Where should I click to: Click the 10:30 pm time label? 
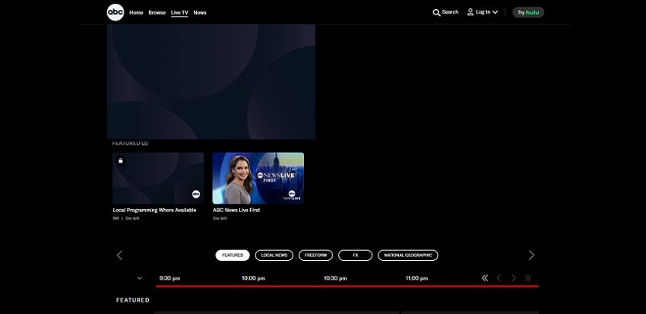pos(335,278)
